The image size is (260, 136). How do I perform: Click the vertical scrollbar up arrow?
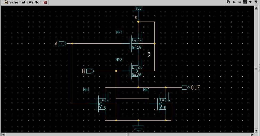click(256, 7)
